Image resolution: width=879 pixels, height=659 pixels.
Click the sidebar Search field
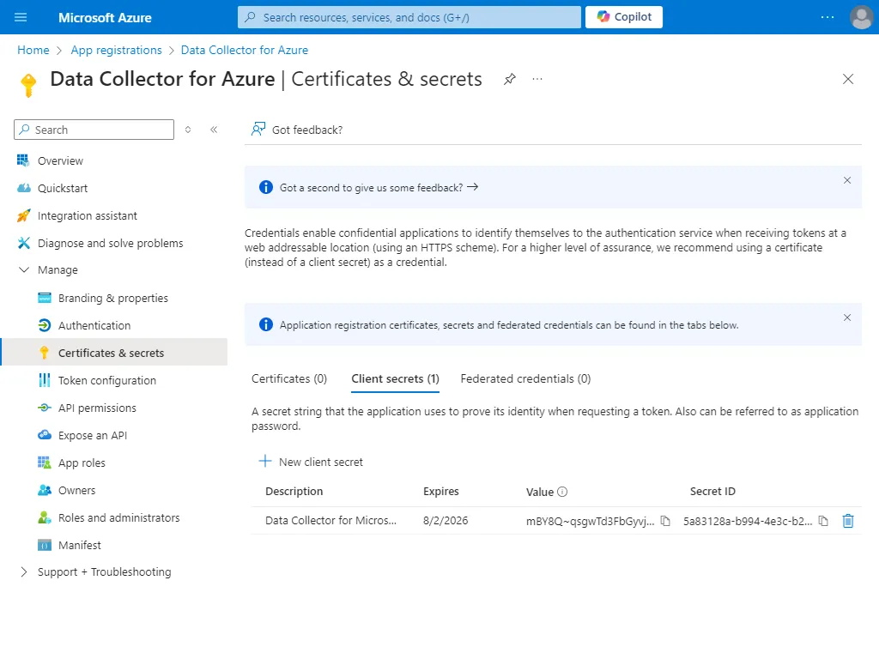click(94, 130)
